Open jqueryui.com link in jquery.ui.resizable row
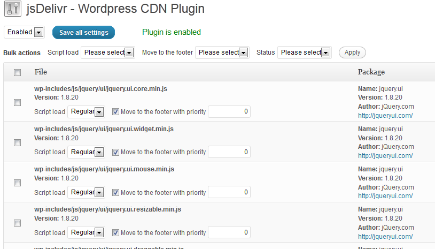 (385, 237)
